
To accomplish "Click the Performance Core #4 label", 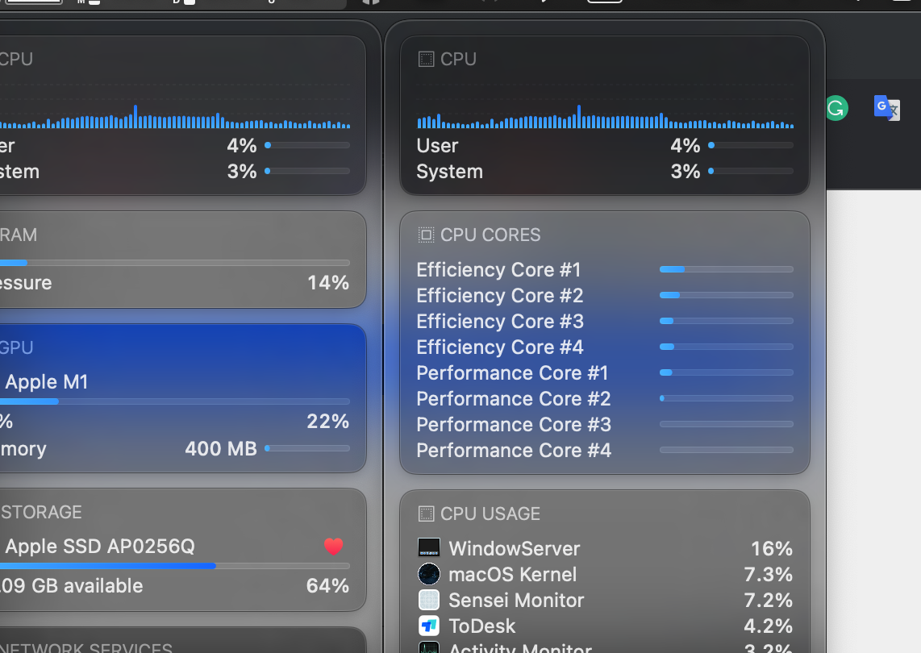I will tap(514, 450).
